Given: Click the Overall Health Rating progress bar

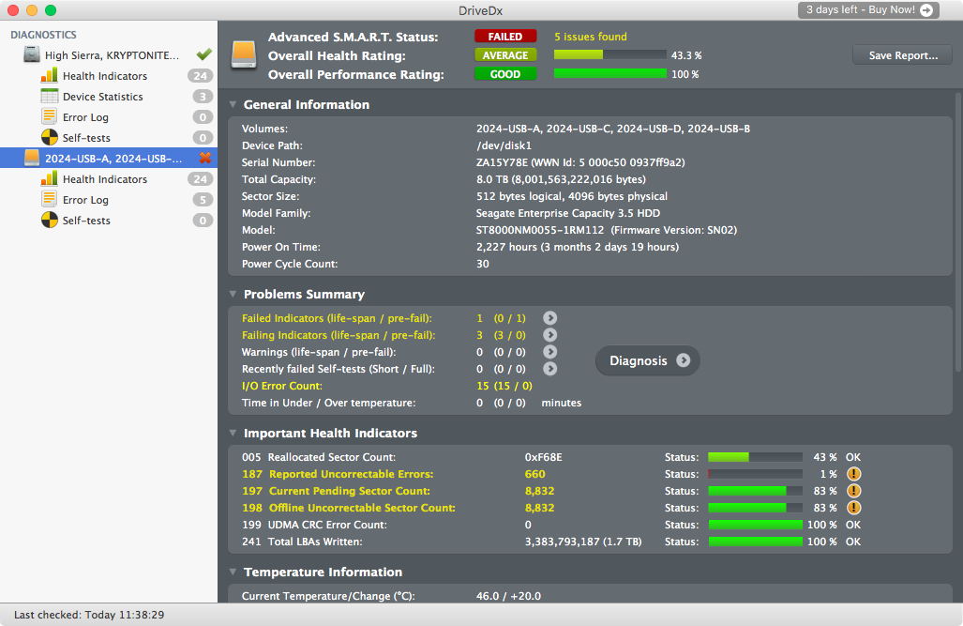Looking at the screenshot, I should 609,55.
